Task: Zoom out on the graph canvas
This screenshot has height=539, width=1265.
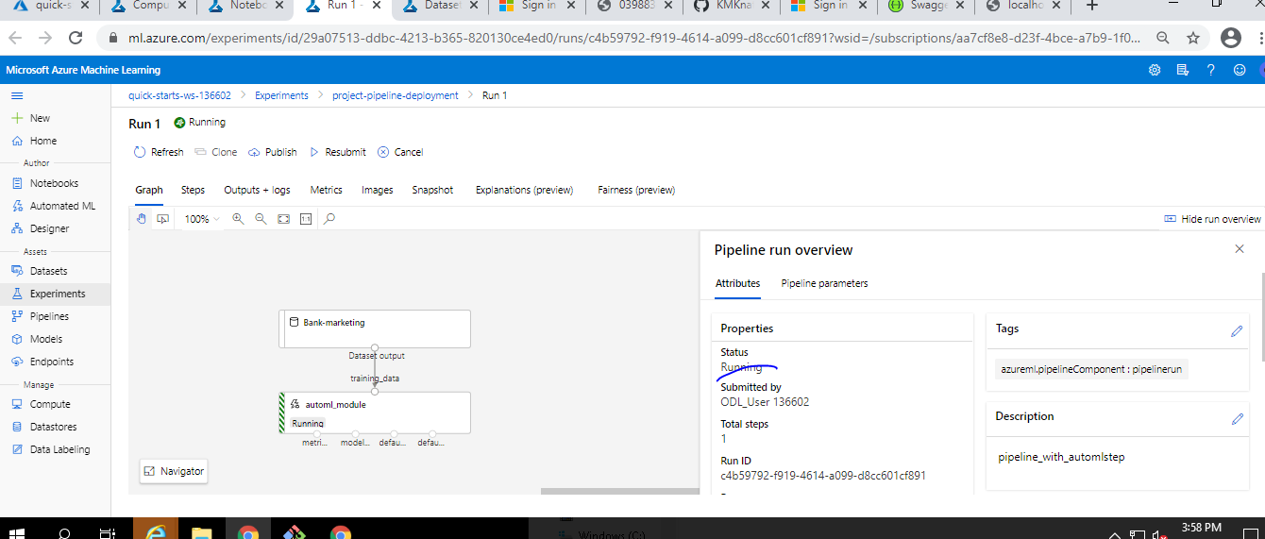Action: pos(261,218)
